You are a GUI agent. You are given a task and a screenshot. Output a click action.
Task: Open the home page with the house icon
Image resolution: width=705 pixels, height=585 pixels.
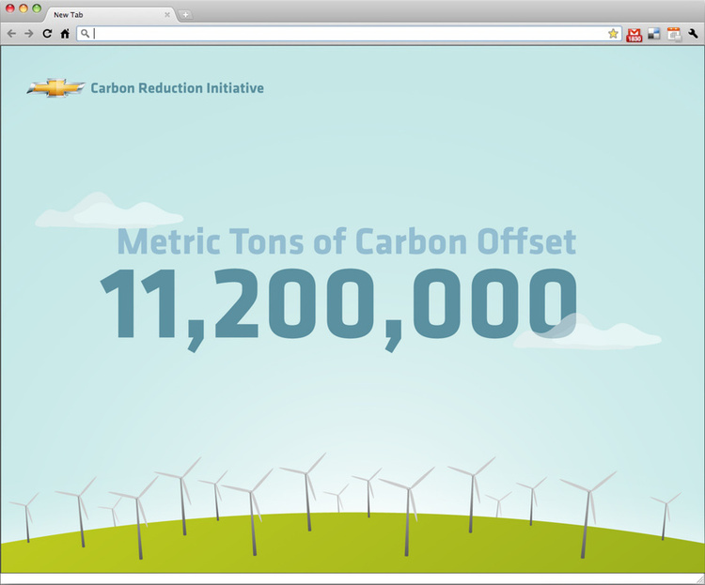[64, 33]
